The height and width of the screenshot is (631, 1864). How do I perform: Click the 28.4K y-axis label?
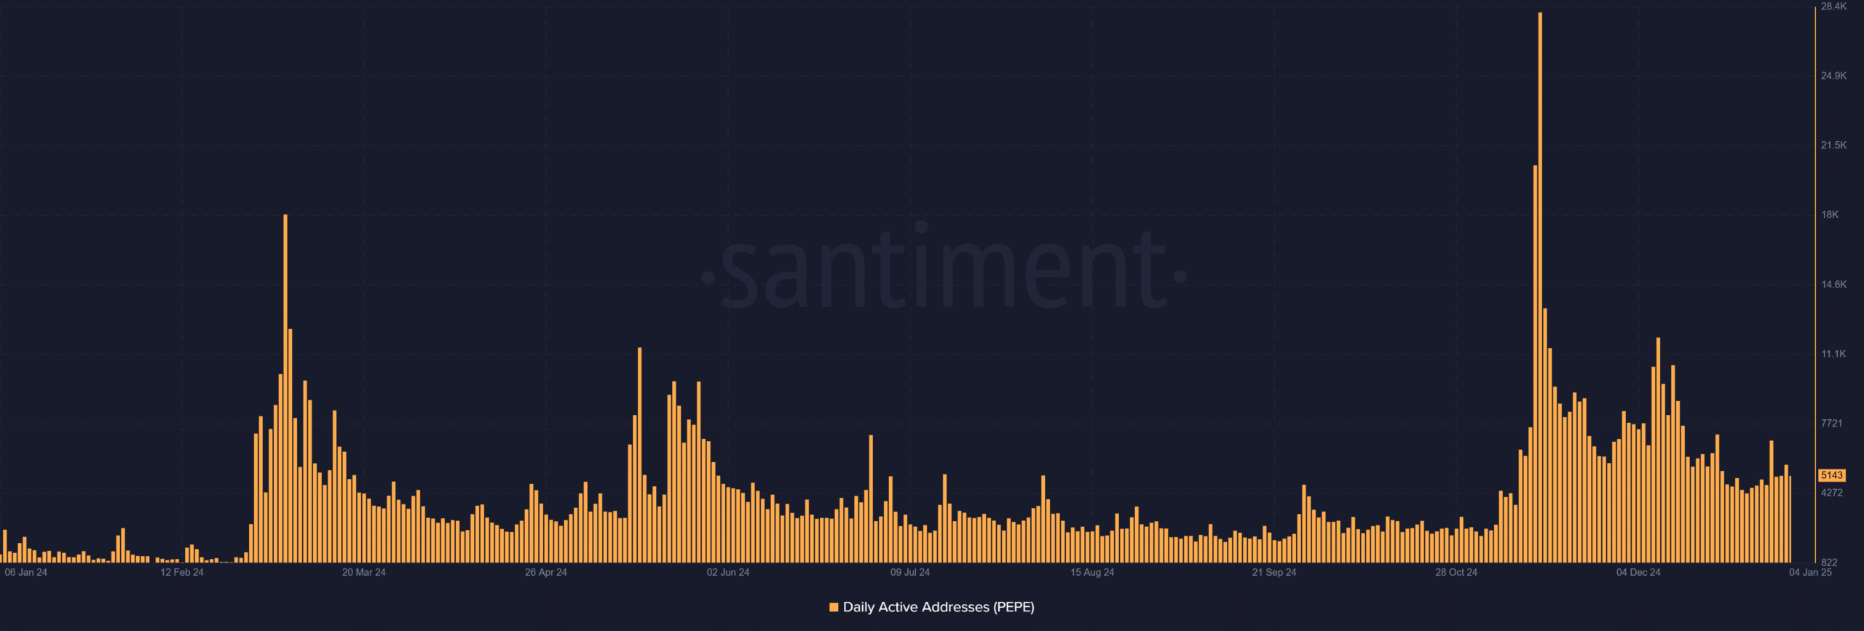click(x=1833, y=7)
